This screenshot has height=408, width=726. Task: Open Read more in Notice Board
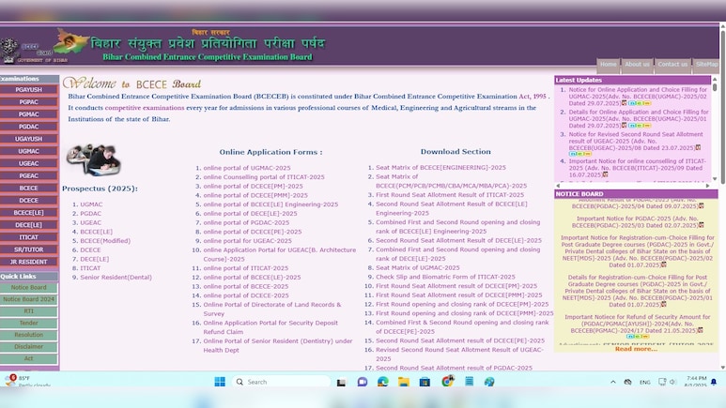(636, 349)
